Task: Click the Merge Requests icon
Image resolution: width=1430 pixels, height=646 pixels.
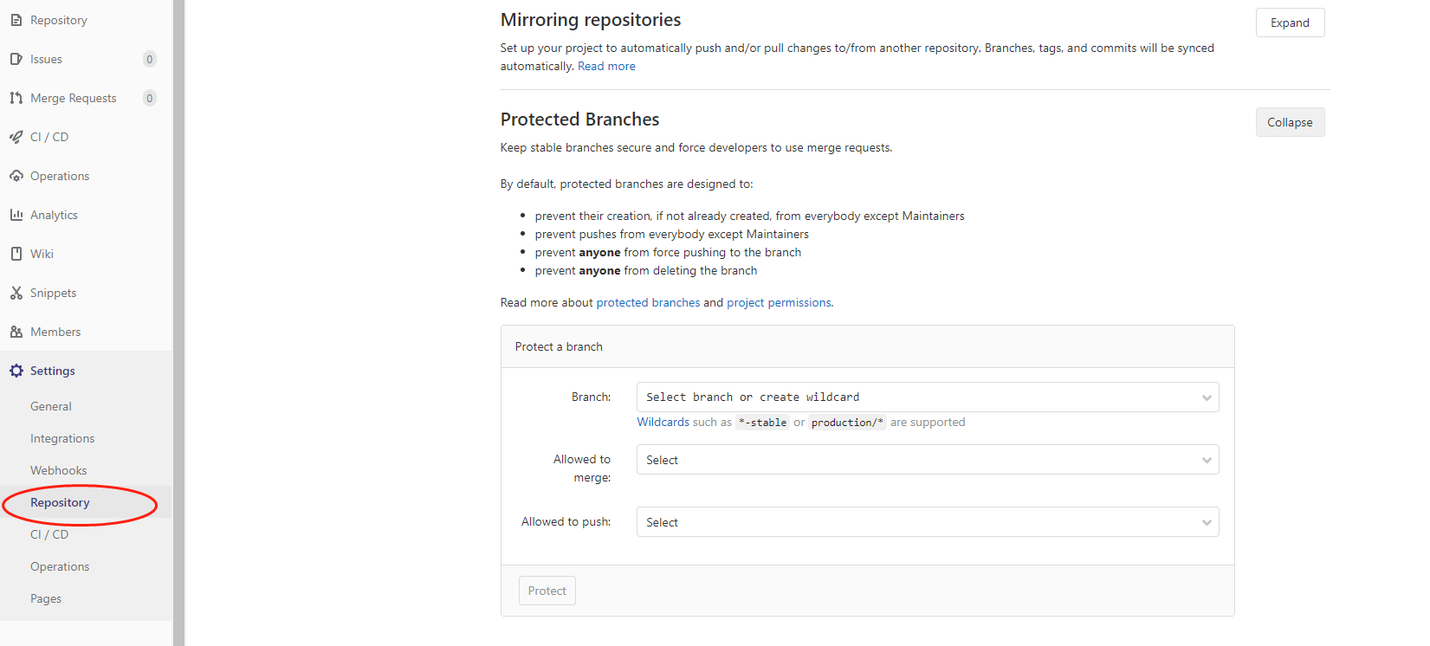Action: point(16,98)
